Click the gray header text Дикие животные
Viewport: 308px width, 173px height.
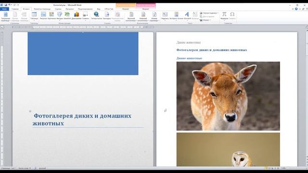pyautogui.click(x=188, y=42)
